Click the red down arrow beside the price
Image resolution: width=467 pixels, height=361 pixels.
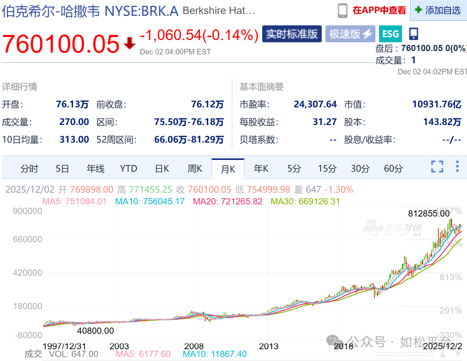click(x=129, y=43)
